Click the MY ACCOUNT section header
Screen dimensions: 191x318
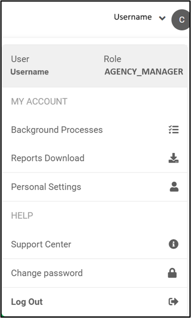pos(39,101)
